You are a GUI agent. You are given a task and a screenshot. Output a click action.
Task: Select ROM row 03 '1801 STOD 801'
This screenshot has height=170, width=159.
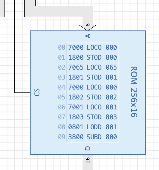(x=93, y=77)
